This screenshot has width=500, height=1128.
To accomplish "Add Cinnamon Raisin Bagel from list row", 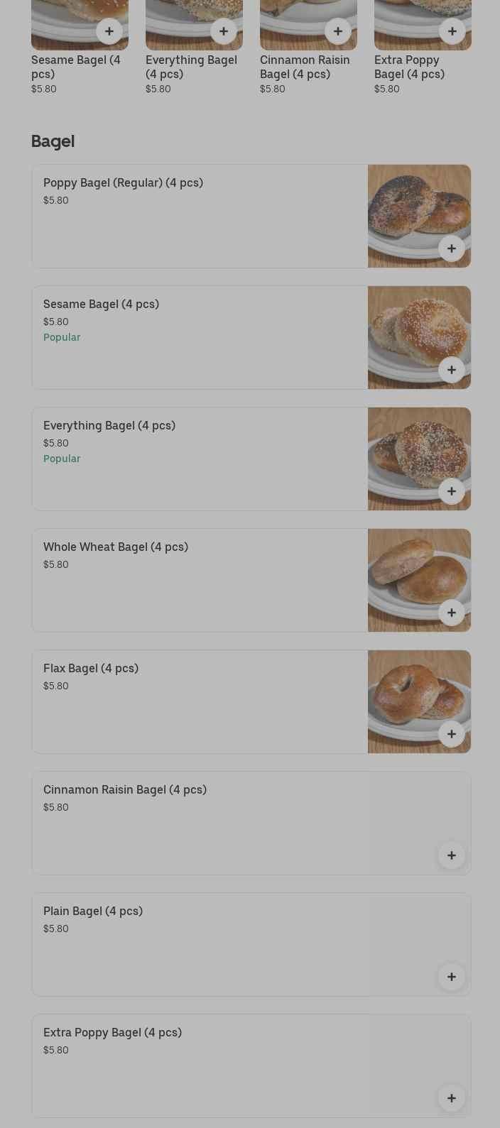I will (452, 855).
